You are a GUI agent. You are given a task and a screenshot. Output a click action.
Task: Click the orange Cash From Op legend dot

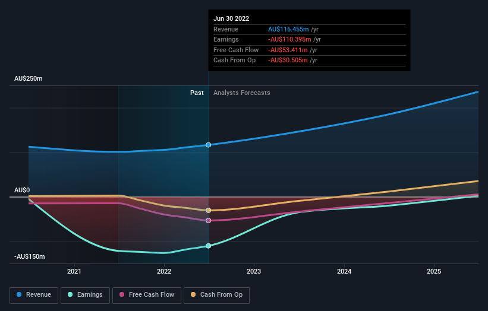[x=193, y=294]
